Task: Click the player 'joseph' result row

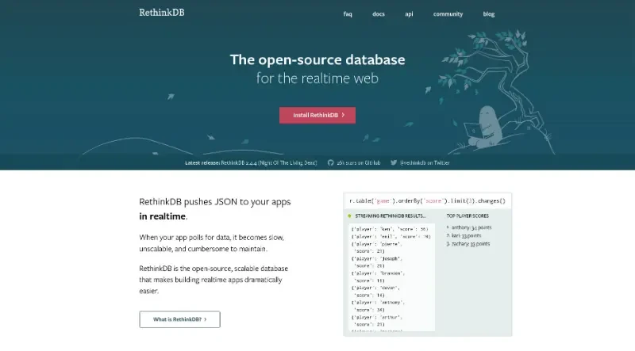Action: click(377, 262)
